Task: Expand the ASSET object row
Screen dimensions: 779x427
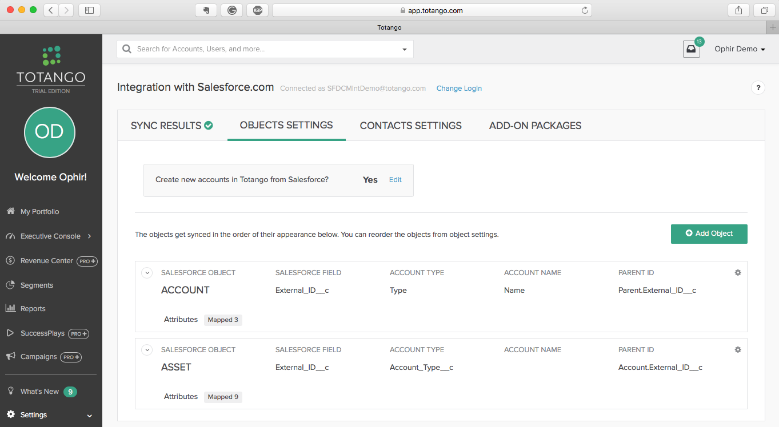Action: click(x=147, y=350)
